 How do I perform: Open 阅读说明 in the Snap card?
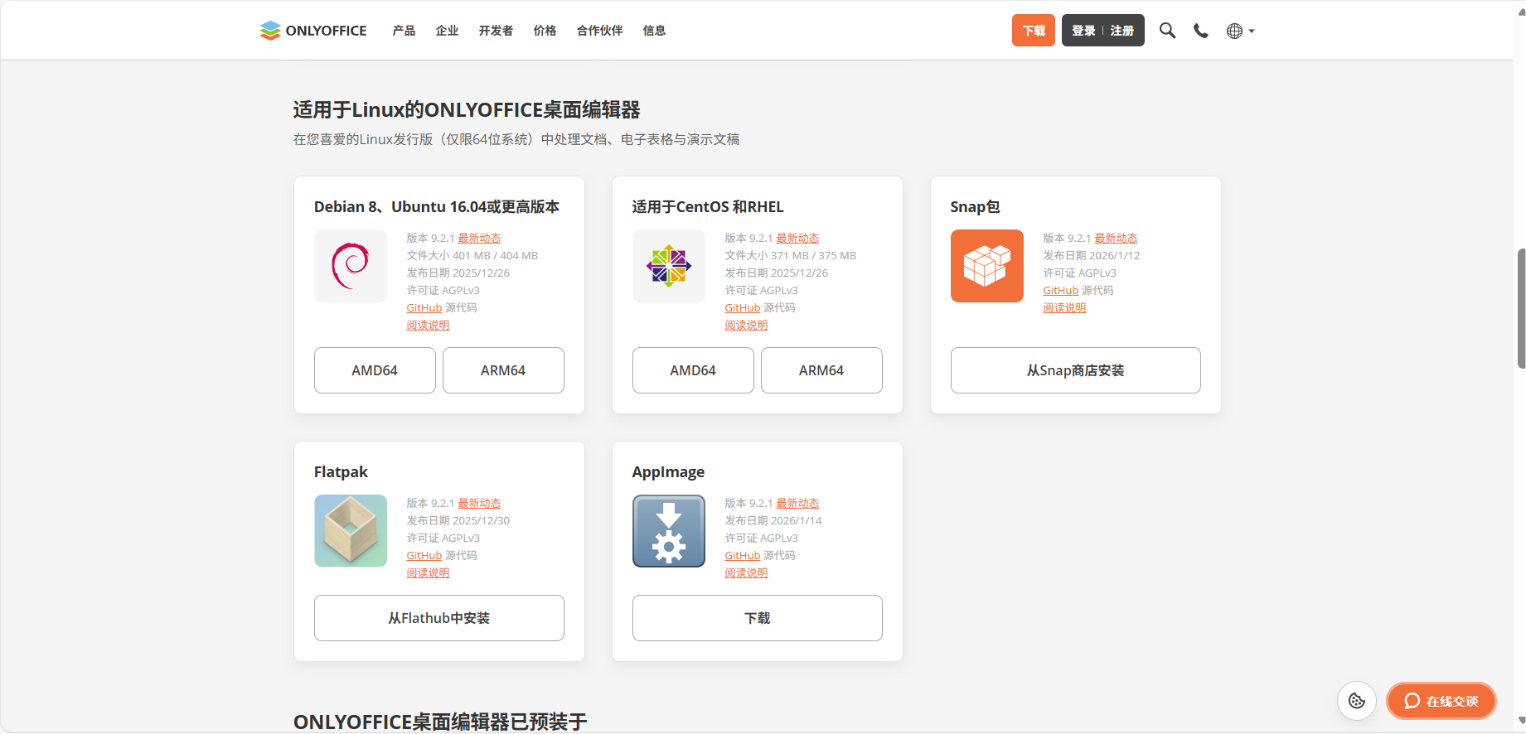1064,308
